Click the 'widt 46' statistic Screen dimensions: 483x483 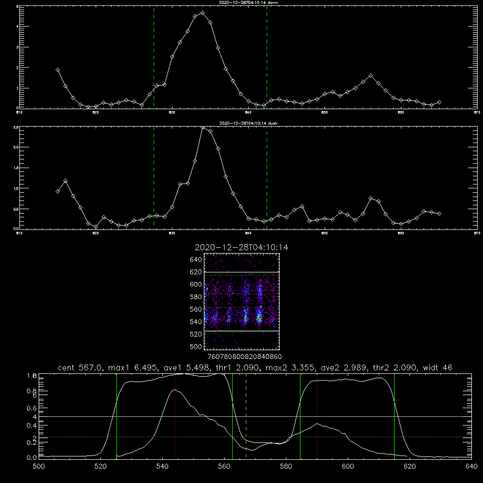[438, 368]
